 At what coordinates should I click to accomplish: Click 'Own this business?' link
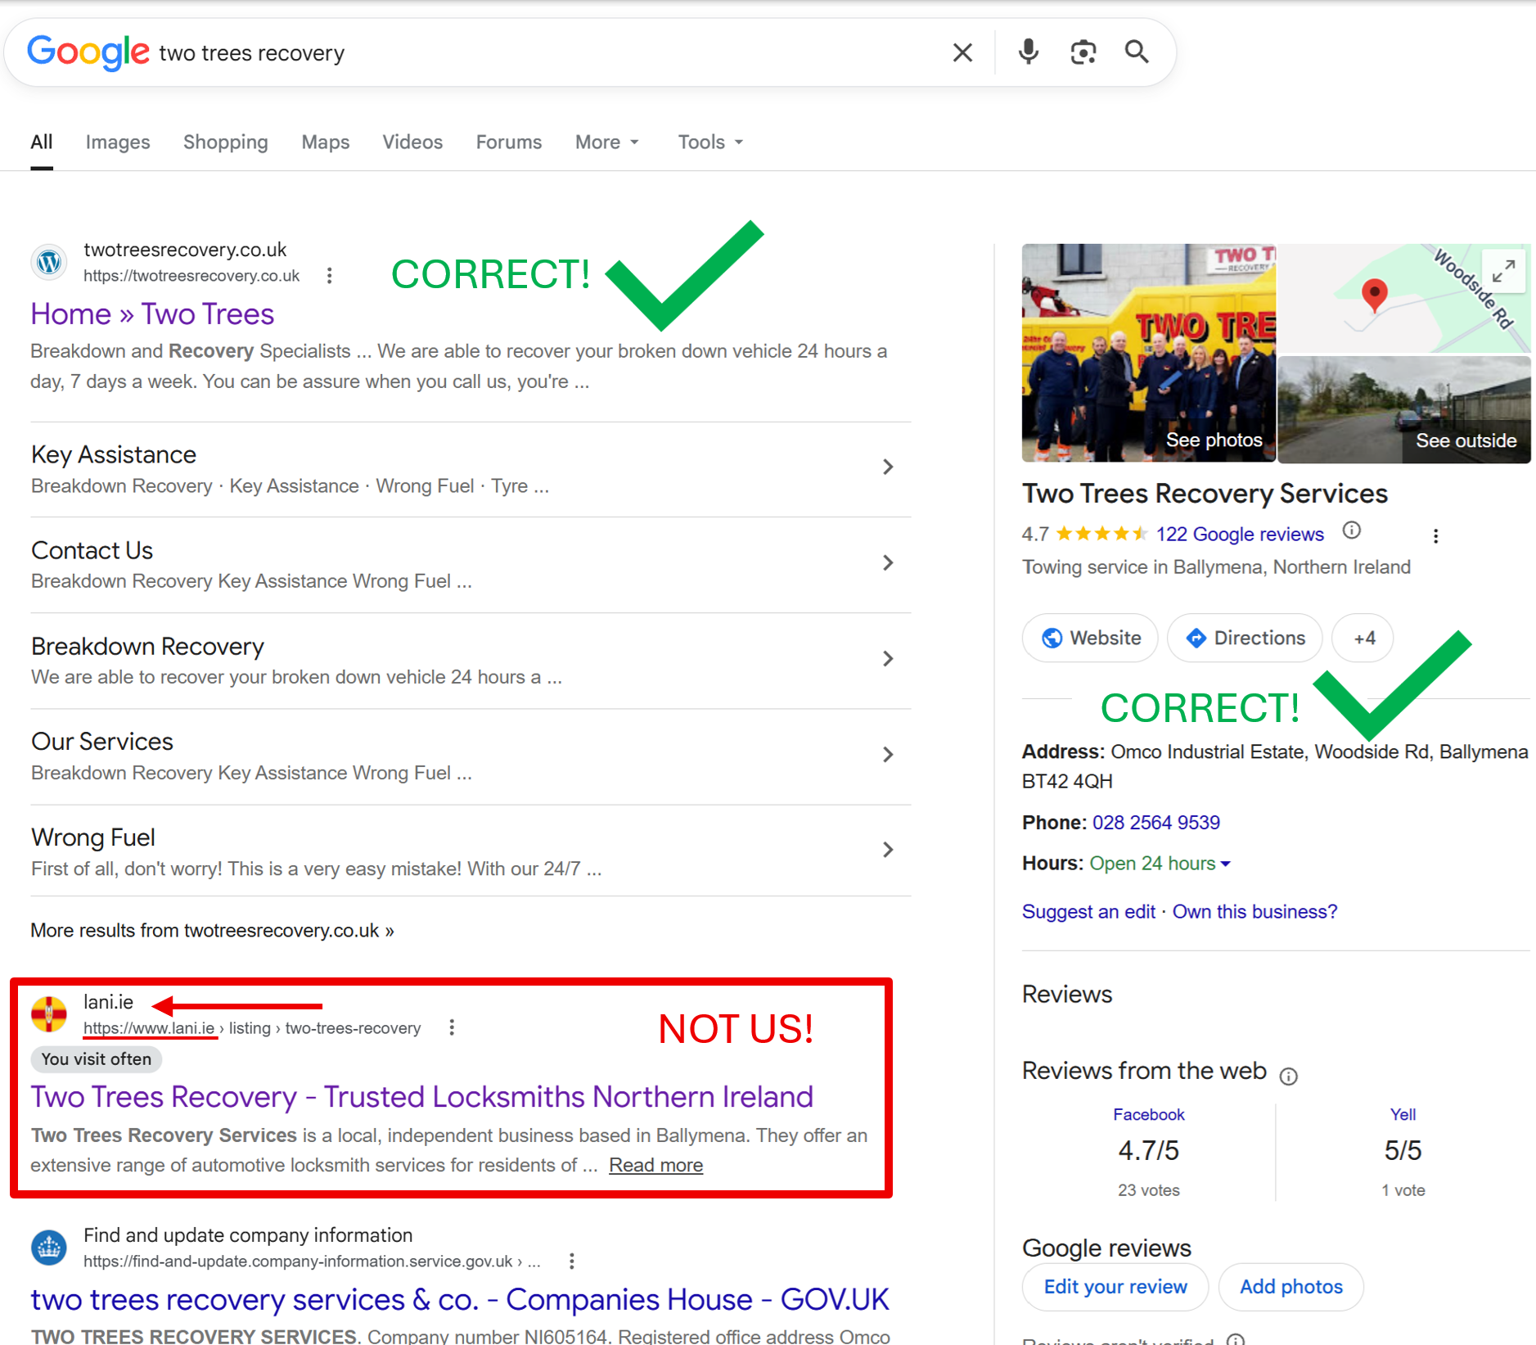1254,912
